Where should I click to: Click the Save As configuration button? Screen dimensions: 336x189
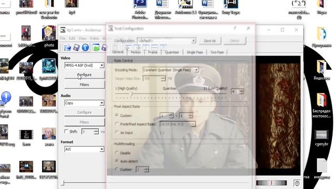click(209, 40)
